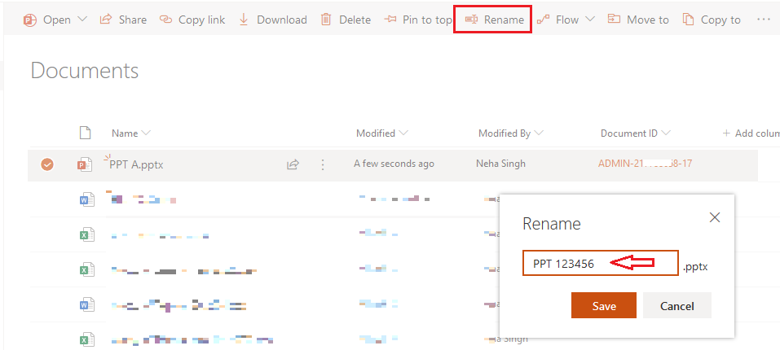Click the Copy link command
Screen dimensions: 780x350
192,20
